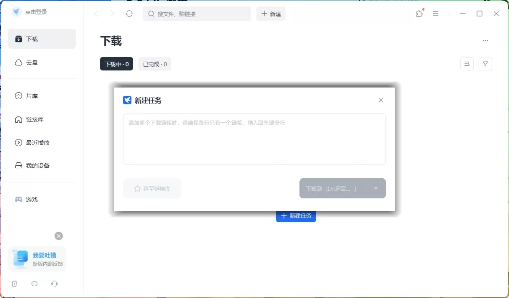Open the task filter icon

pyautogui.click(x=485, y=63)
